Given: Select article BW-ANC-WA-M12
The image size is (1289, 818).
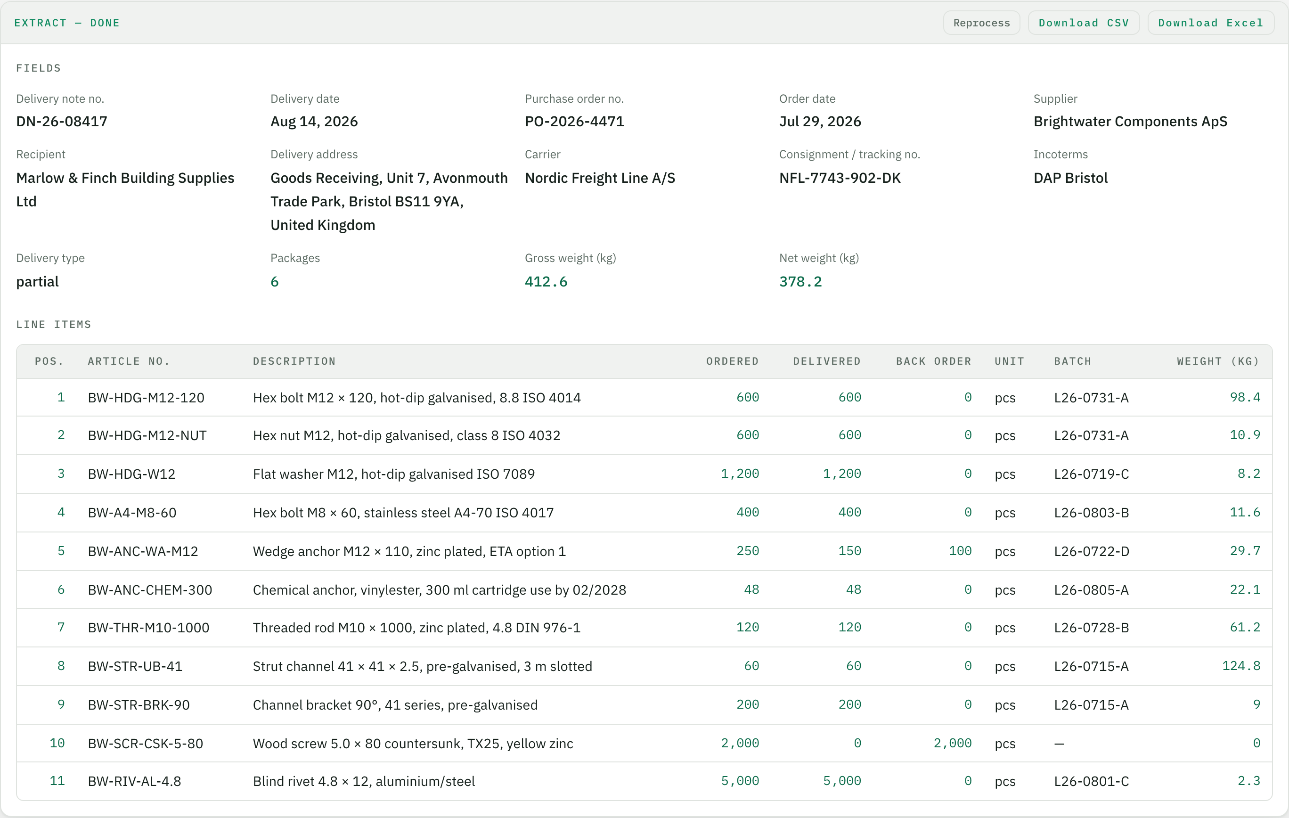Looking at the screenshot, I should click(x=143, y=551).
